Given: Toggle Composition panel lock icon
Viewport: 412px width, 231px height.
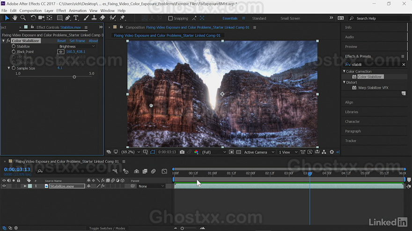Looking at the screenshot, I should point(121,27).
